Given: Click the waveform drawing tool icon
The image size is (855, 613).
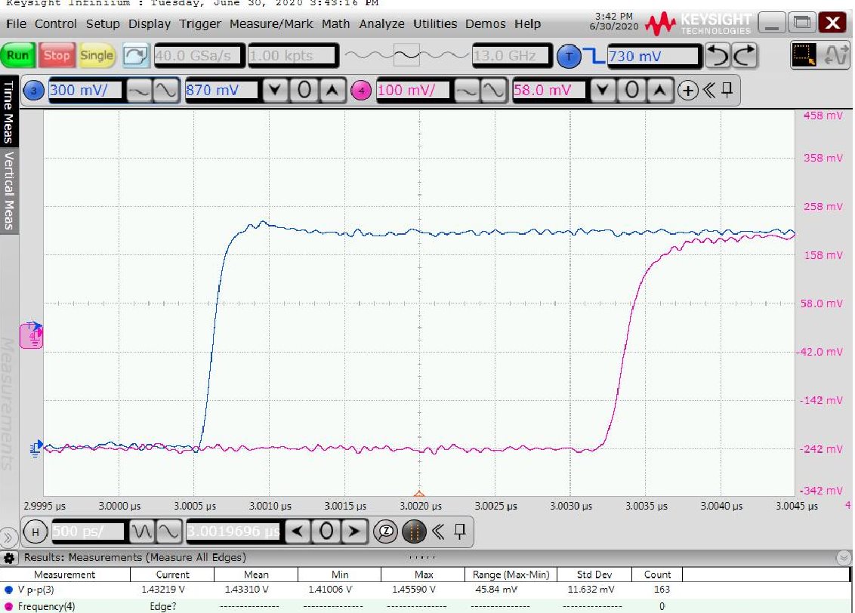Looking at the screenshot, I should 835,56.
